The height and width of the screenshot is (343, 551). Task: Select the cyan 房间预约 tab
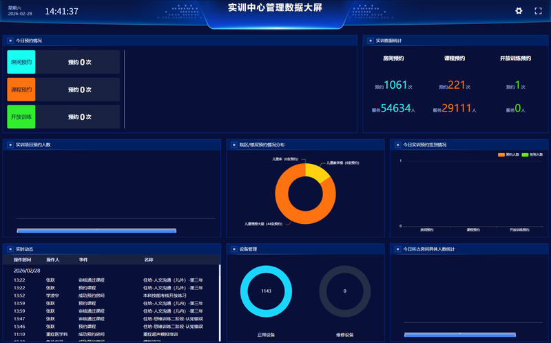[x=21, y=62]
